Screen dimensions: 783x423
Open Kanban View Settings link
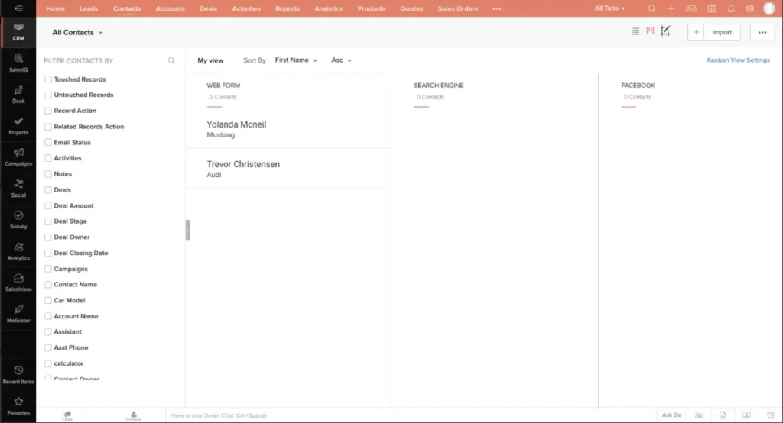[738, 60]
